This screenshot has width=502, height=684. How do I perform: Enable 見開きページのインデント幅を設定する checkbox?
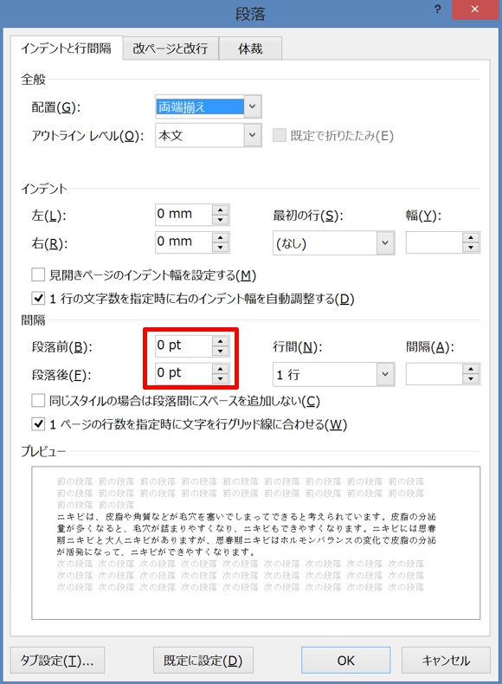point(38,274)
